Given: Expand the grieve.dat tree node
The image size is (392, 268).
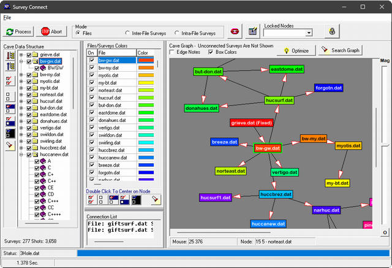Looking at the screenshot, I should 21,55.
